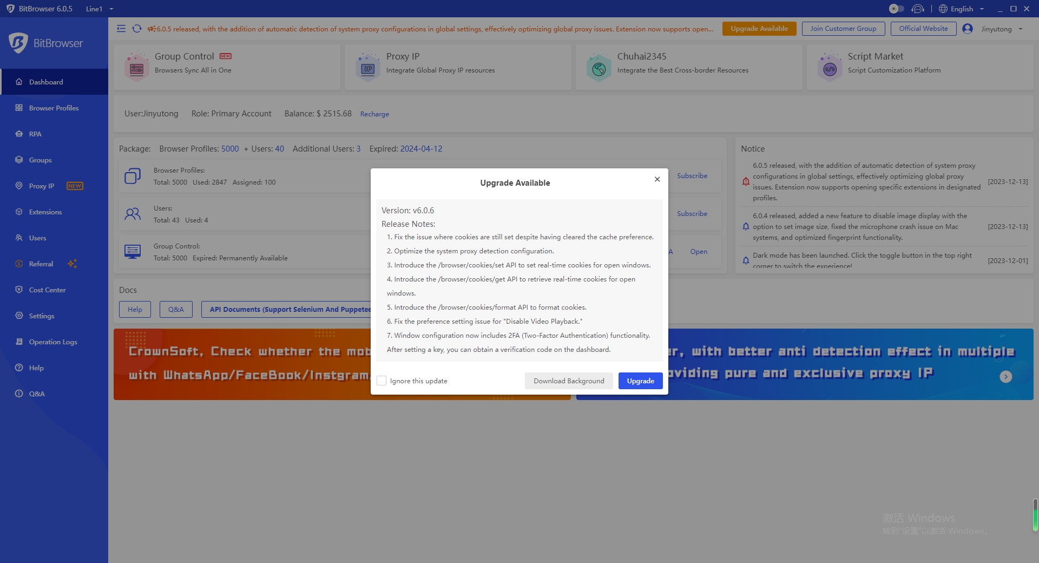This screenshot has width=1039, height=563.
Task: Collapse the sidebar with hamburger icon
Action: click(x=121, y=29)
